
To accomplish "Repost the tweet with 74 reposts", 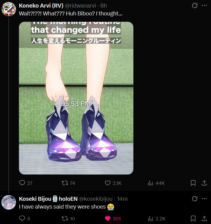I will [68, 183].
